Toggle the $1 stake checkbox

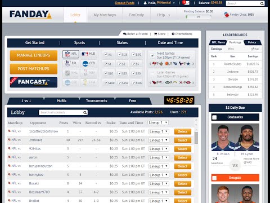point(106,64)
